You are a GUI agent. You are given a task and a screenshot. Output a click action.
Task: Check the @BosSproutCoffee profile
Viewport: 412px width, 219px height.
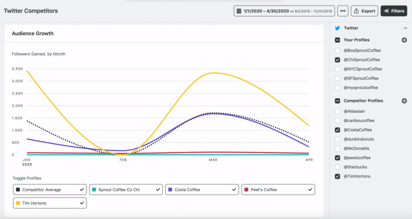[337, 50]
